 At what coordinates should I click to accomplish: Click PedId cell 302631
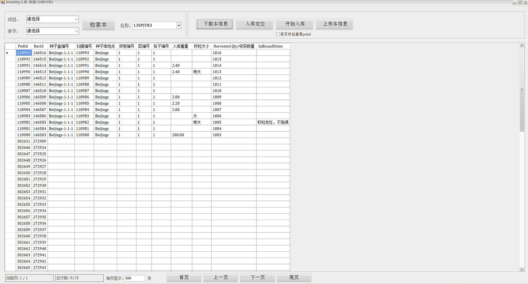[x=24, y=141]
